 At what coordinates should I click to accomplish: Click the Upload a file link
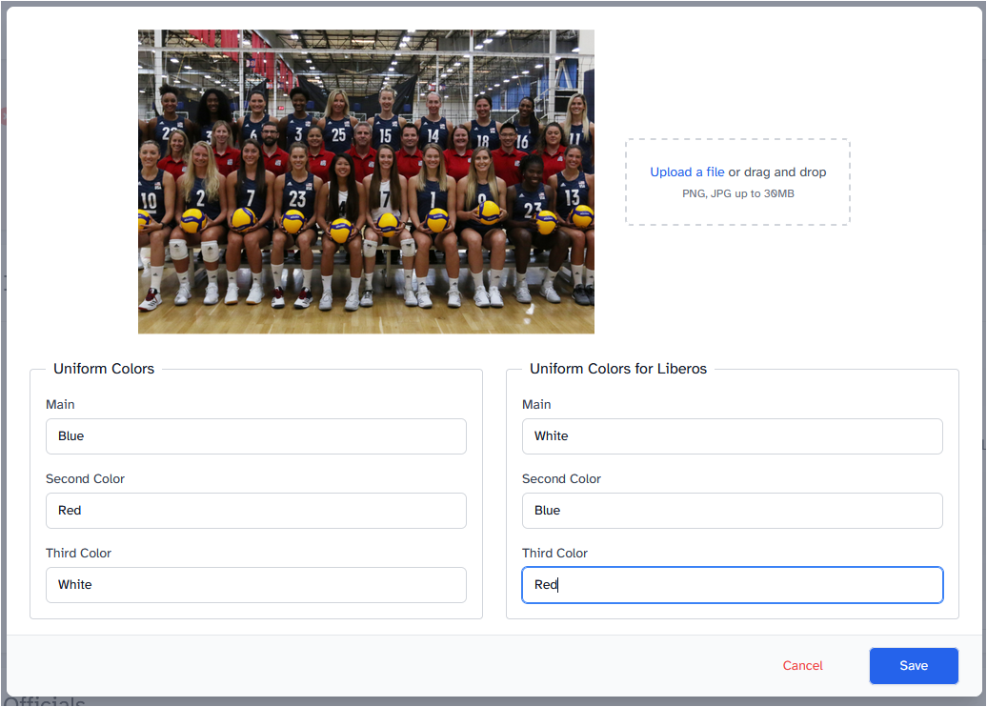point(687,172)
